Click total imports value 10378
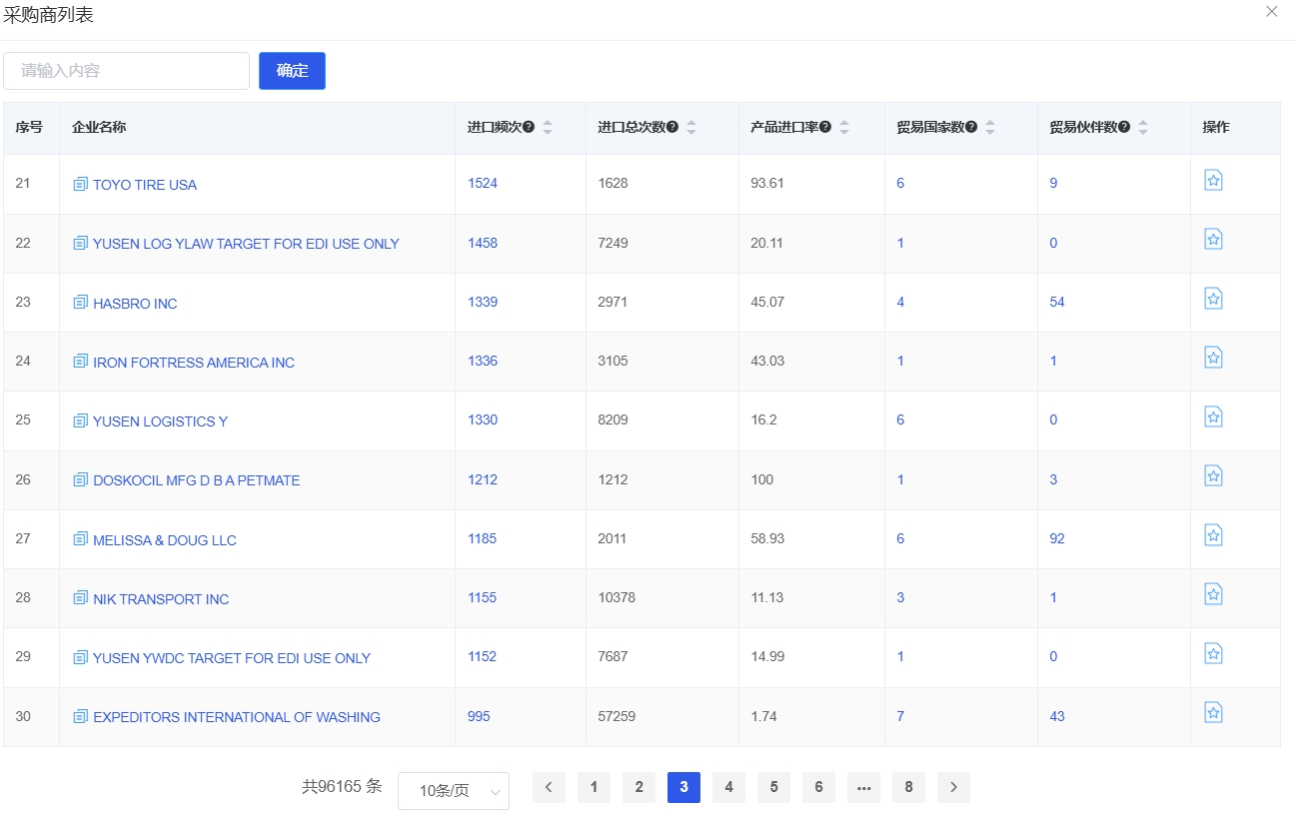This screenshot has width=1296, height=821. 617,597
